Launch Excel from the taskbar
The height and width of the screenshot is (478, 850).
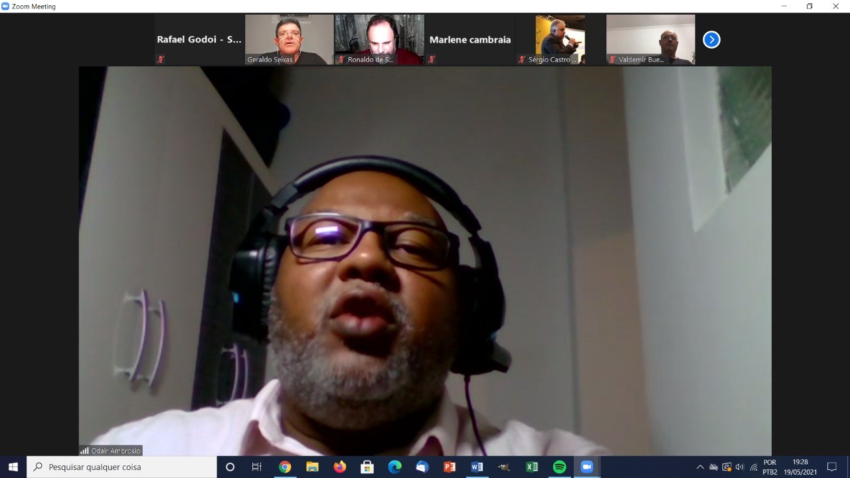pos(532,467)
